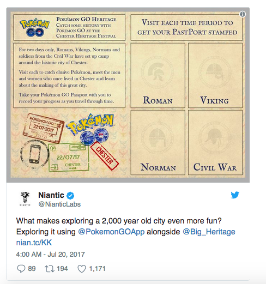This screenshot has height=284, width=266.
Task: Select the Norman stamp panel
Action: [x=158, y=142]
